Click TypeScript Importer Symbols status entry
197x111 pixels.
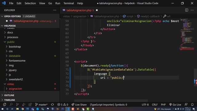point(108,105)
